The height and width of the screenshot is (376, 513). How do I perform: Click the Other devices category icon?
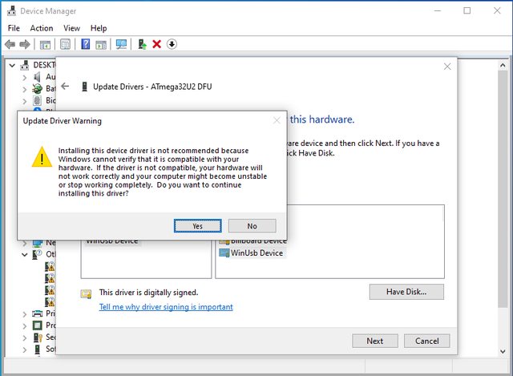[x=37, y=254]
